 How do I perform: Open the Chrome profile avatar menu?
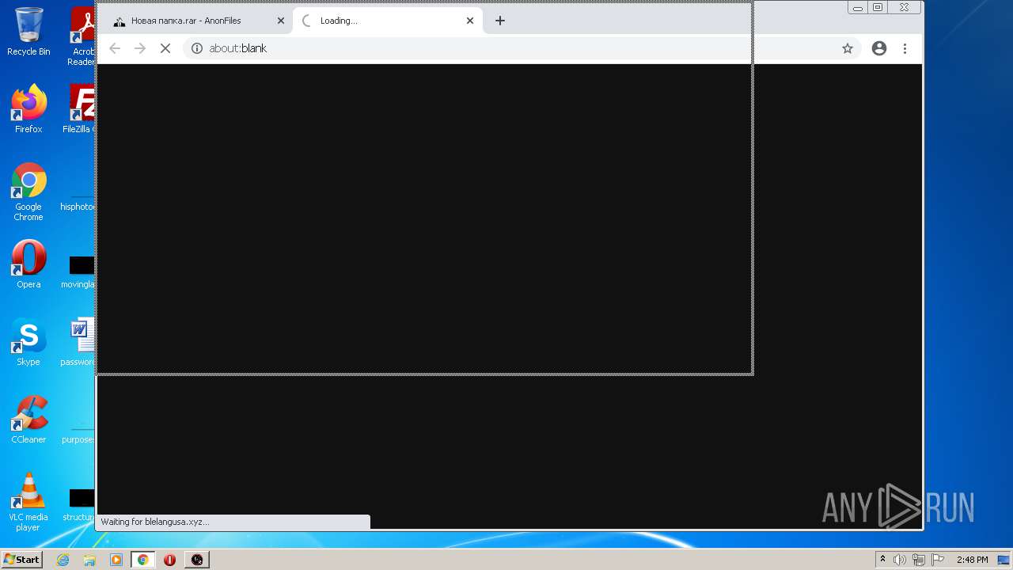pyautogui.click(x=879, y=48)
